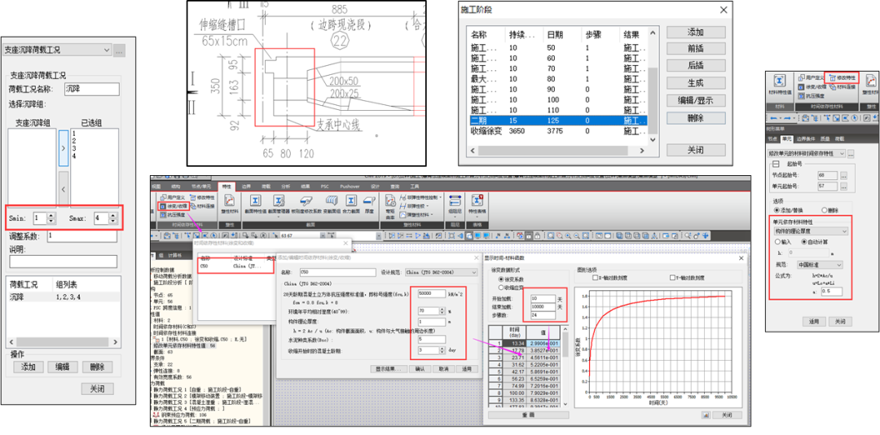Click 修改特性 in right side panel ribbon
The image size is (880, 435).
[x=841, y=77]
